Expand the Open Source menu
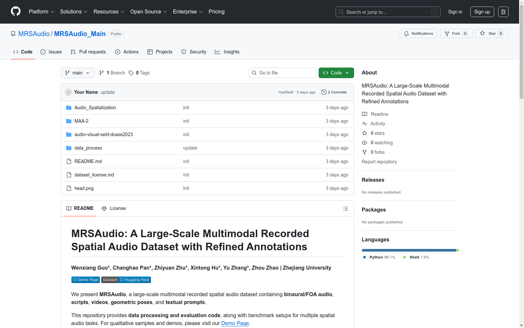The height and width of the screenshot is (328, 524). tap(149, 12)
